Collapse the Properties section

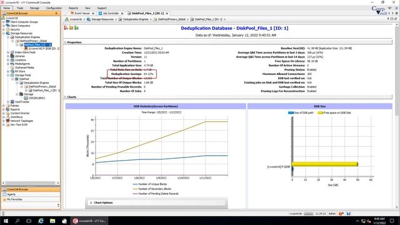click(65, 42)
